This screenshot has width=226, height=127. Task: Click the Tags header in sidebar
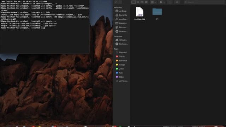point(116,49)
